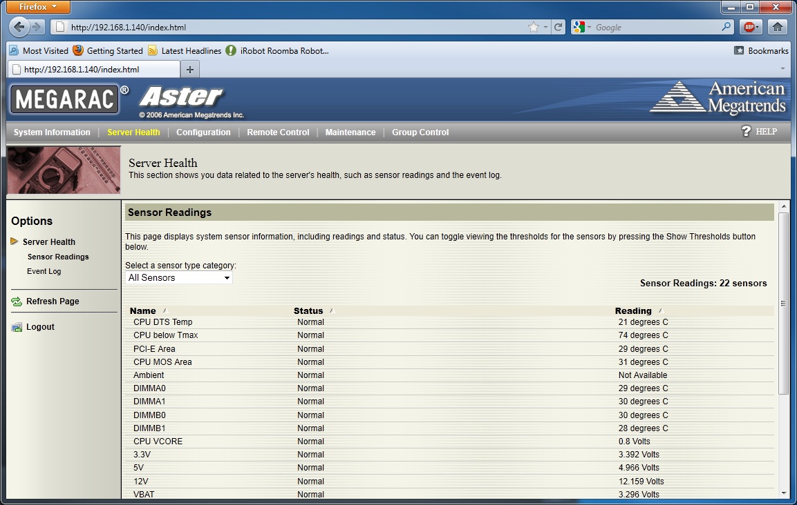Screen dimensions: 797x505
Task: Open the All Sensors category dropdown
Action: pyautogui.click(x=179, y=277)
